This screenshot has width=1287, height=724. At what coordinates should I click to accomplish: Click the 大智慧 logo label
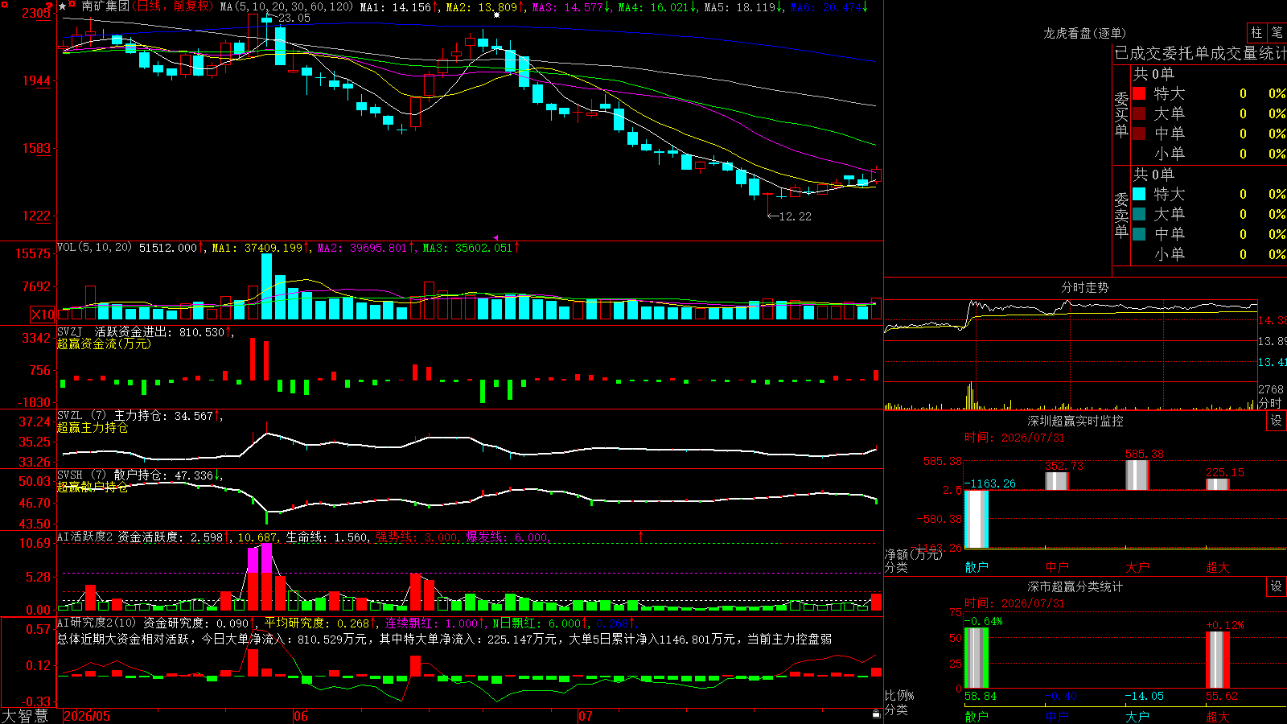click(25, 716)
